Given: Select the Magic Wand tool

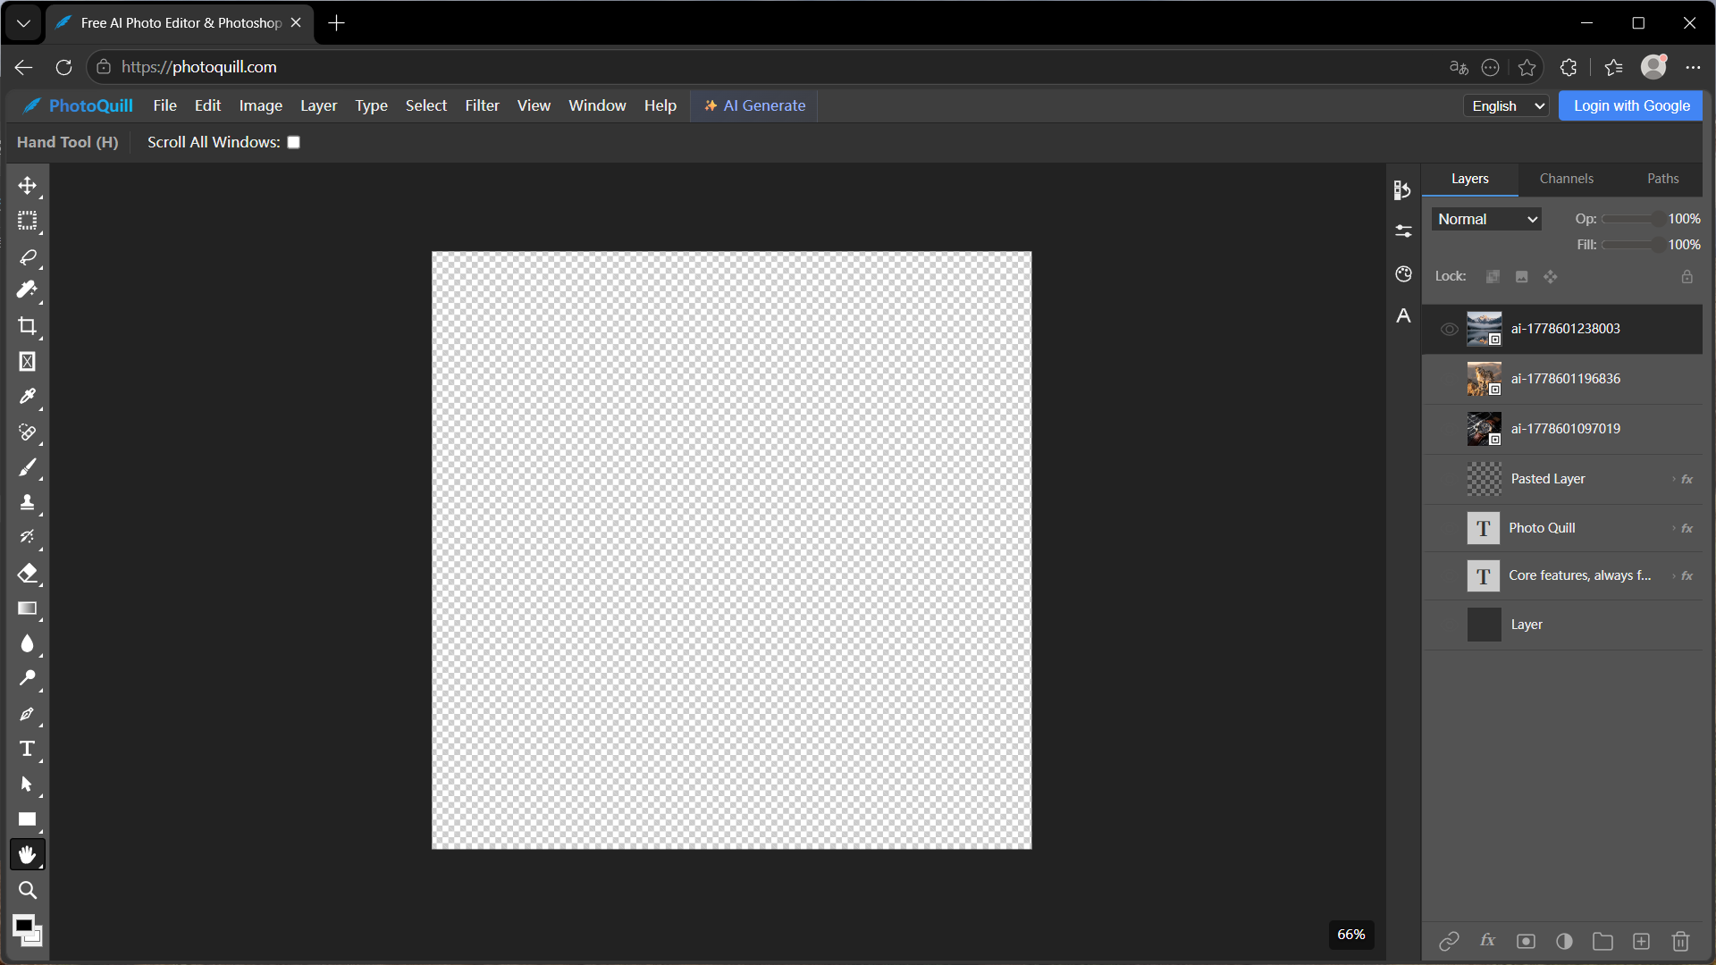Looking at the screenshot, I should click(27, 290).
